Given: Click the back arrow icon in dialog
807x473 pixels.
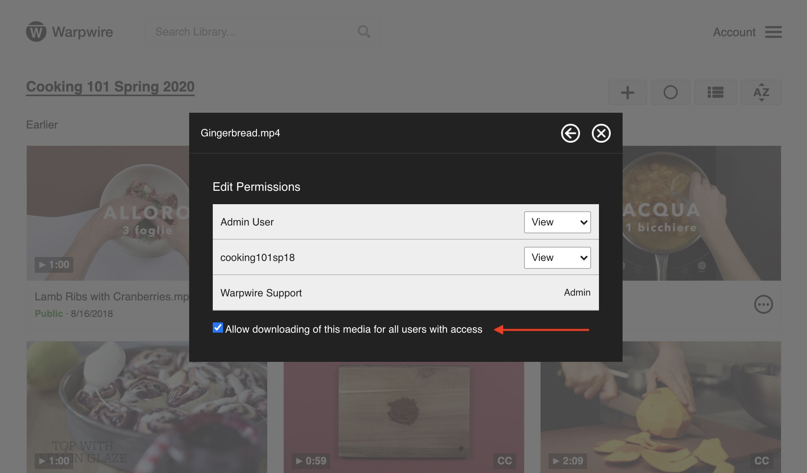Looking at the screenshot, I should tap(571, 133).
